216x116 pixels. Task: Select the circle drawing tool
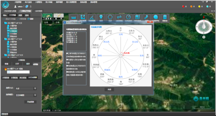click(x=110, y=17)
